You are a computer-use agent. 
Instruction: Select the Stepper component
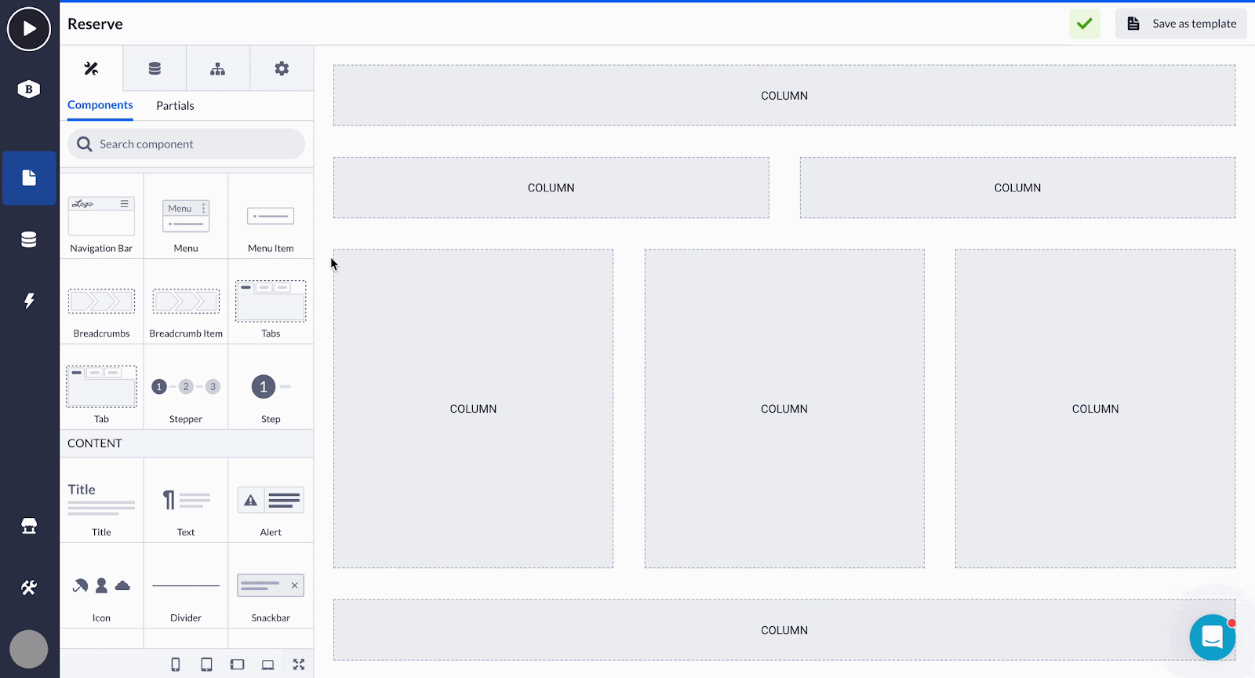click(x=186, y=388)
